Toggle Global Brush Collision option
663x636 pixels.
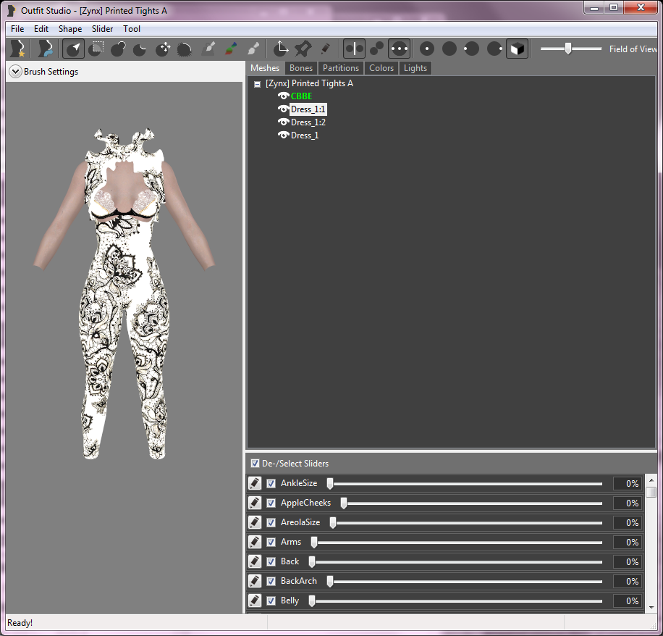399,49
